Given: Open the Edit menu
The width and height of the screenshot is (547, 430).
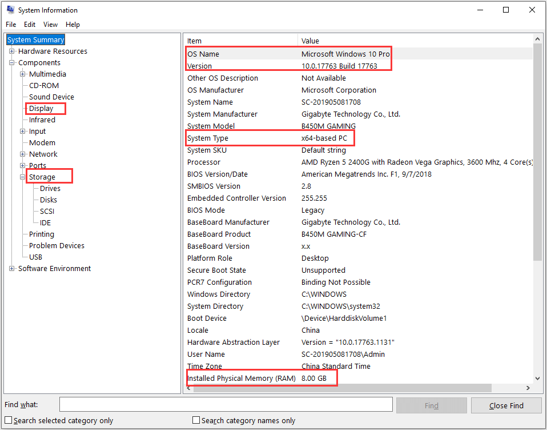Looking at the screenshot, I should coord(29,24).
